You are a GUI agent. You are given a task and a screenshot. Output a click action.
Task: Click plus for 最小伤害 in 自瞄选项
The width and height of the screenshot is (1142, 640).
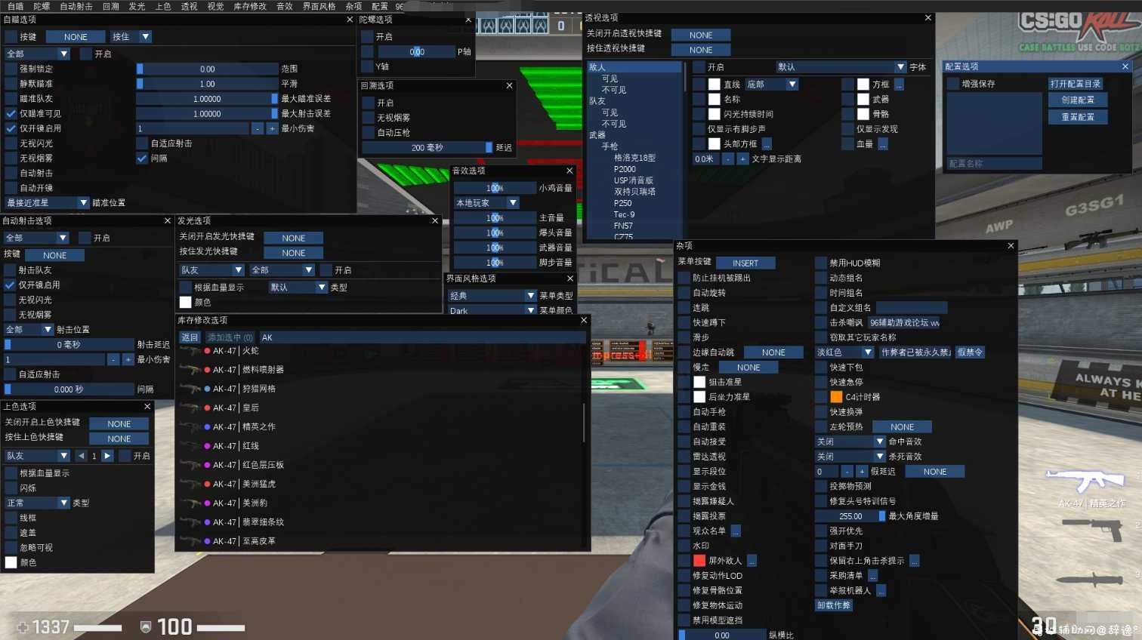273,129
